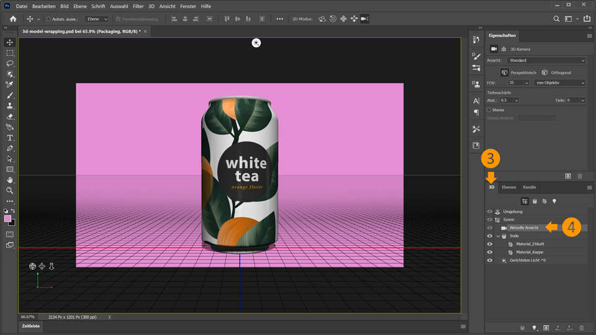Screen dimensions: 596x335
Task: Switch to the Ebenen tab
Action: 508,187
